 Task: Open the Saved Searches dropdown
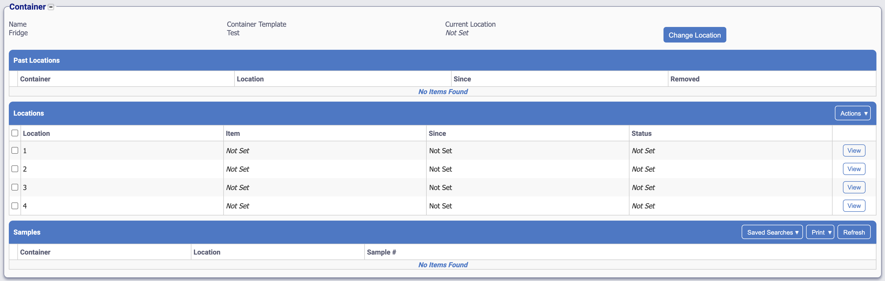tap(772, 232)
